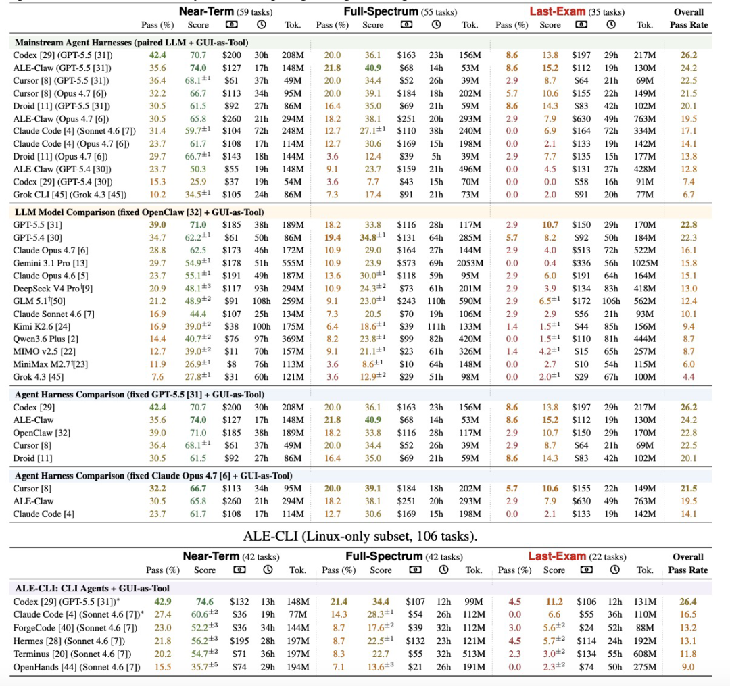
Task: Click the 'OpenClaw [32]' row label
Action: pyautogui.click(x=42, y=433)
